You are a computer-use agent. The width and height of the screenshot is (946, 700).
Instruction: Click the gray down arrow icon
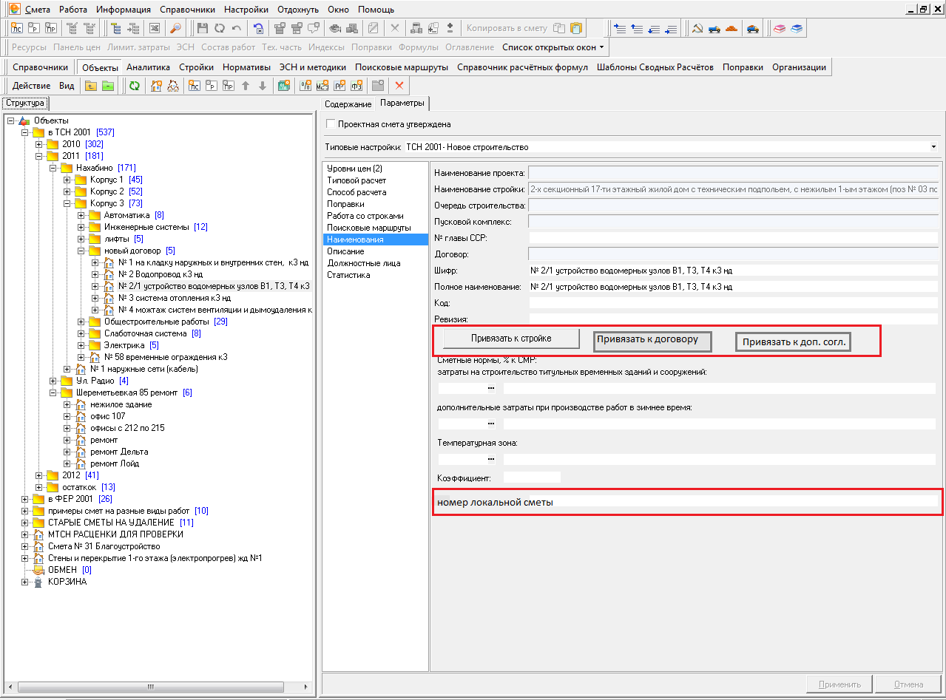point(262,86)
